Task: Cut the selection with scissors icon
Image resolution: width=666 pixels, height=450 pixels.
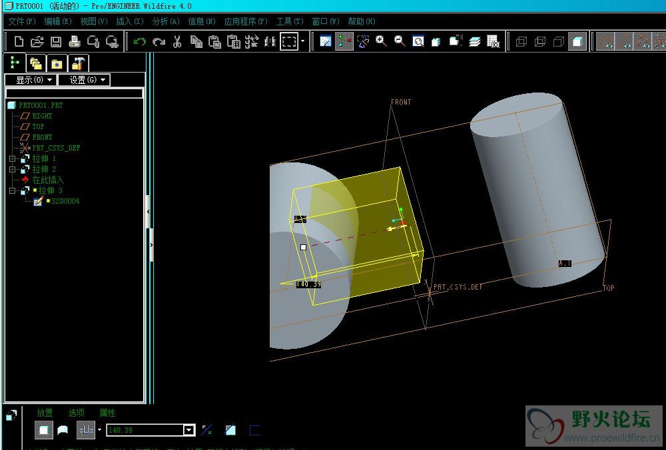Action: 177,41
